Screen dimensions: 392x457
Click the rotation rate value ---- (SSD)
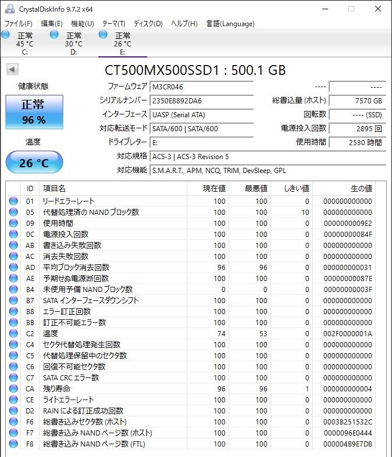pos(358,115)
